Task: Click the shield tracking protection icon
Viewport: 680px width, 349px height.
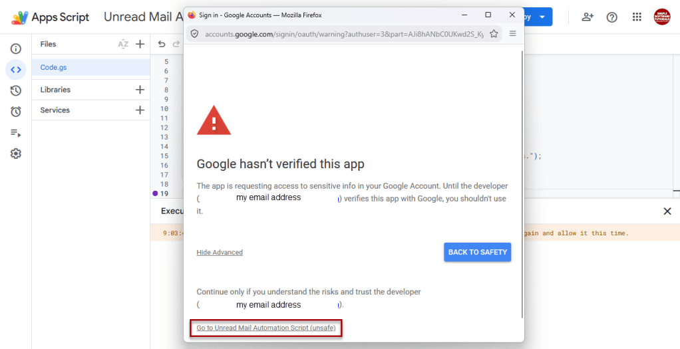Action: 195,34
